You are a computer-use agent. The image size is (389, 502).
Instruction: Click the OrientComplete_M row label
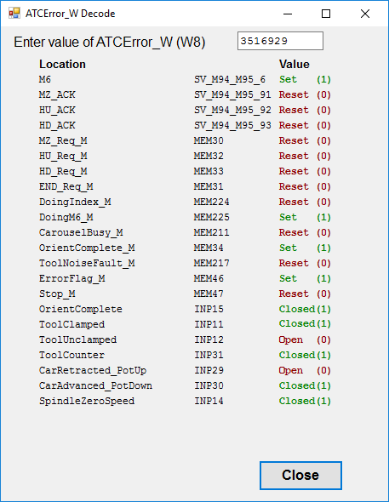pos(87,248)
